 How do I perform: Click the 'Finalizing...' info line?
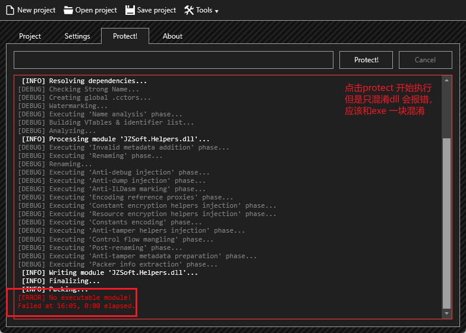click(x=61, y=281)
